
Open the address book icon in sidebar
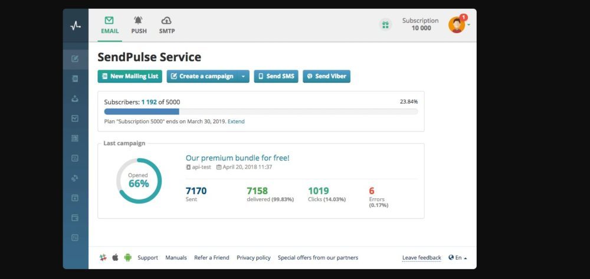click(x=75, y=78)
